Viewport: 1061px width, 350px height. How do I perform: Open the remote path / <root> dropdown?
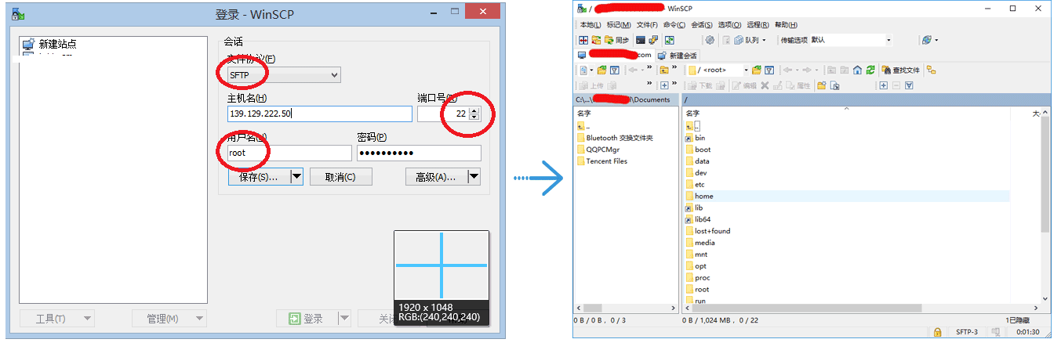click(746, 70)
